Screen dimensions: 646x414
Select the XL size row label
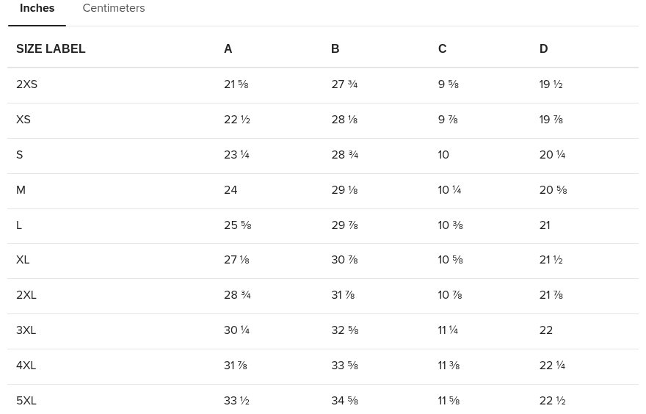point(23,260)
